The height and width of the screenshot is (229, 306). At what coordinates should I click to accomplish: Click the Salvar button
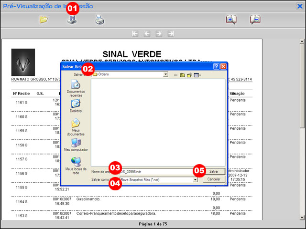(x=214, y=171)
